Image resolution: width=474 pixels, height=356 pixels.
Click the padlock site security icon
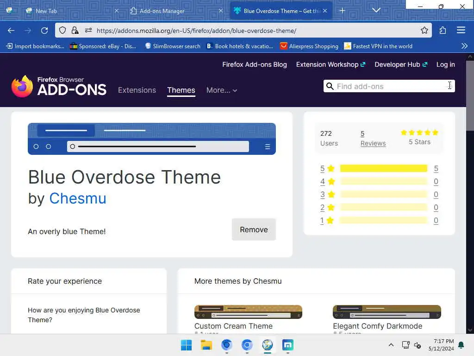75,30
